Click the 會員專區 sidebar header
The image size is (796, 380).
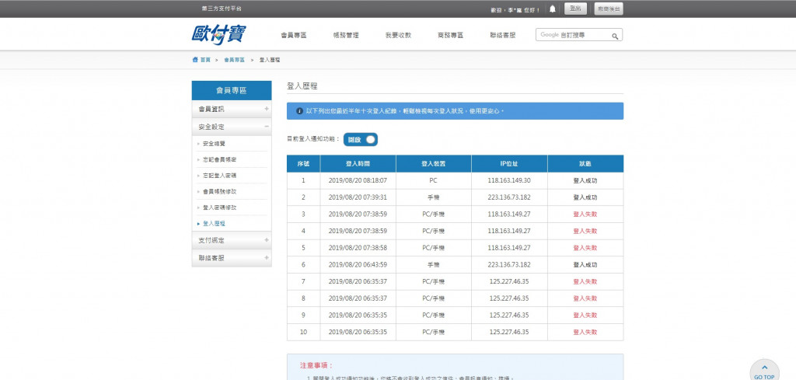[x=232, y=90]
